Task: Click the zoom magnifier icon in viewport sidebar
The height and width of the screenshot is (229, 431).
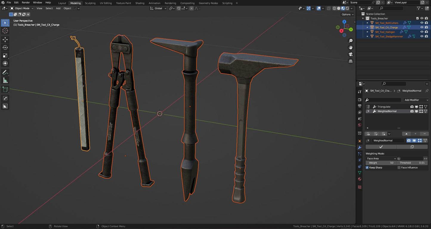Action: point(350,41)
